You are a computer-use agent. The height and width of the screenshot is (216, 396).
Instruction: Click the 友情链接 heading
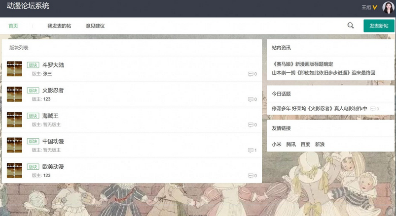pos(281,128)
